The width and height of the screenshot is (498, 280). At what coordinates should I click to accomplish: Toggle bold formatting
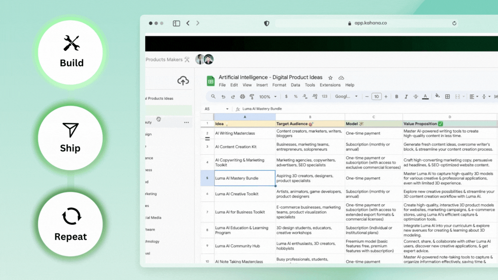(397, 96)
